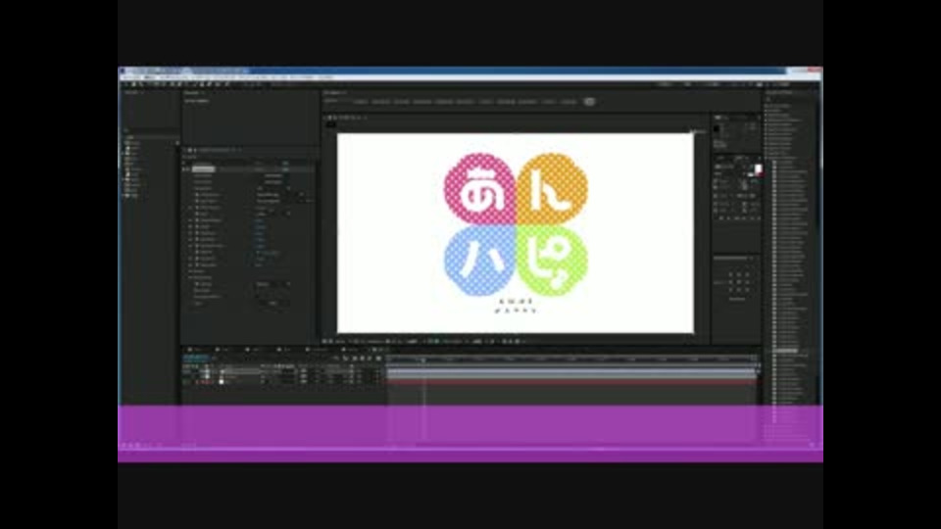Select the highlighted row in Effects & Presets list
Viewport: 941px width, 529px height.
coord(785,351)
